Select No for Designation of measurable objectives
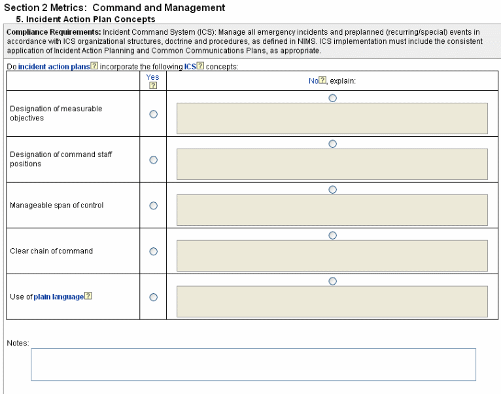This screenshot has height=394, width=501. 332,98
